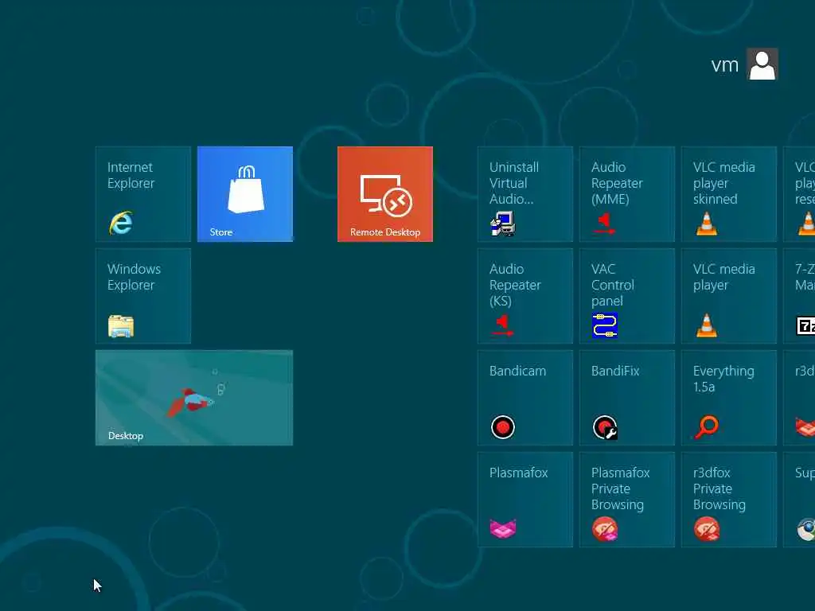Launch the Remote Desktop tile
The width and height of the screenshot is (815, 611).
click(384, 194)
